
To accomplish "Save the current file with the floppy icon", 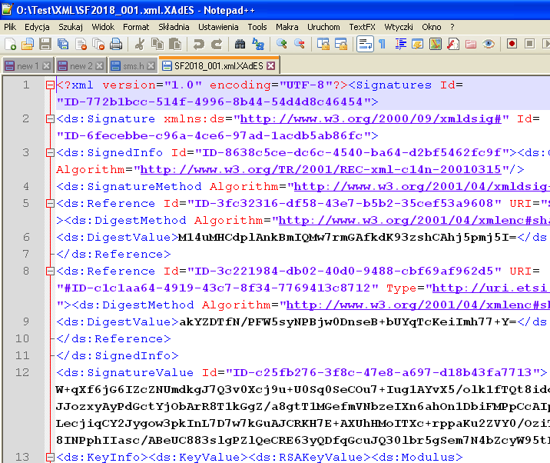I will pyautogui.click(x=45, y=45).
